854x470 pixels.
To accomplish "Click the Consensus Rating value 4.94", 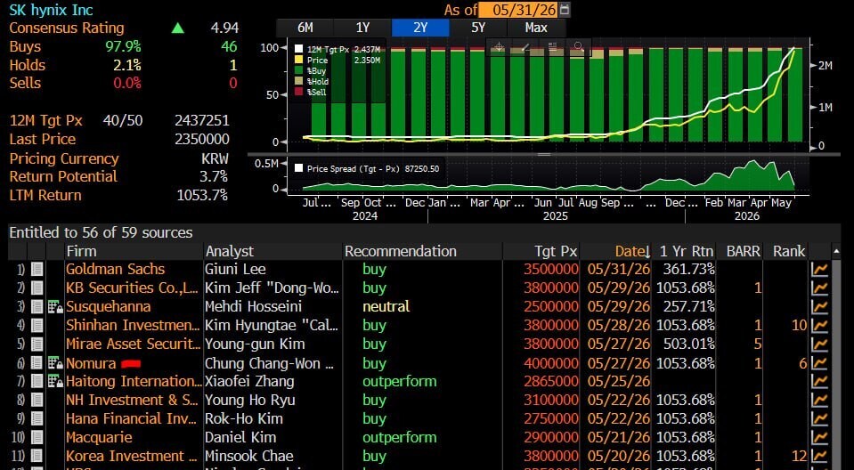I will coord(225,28).
